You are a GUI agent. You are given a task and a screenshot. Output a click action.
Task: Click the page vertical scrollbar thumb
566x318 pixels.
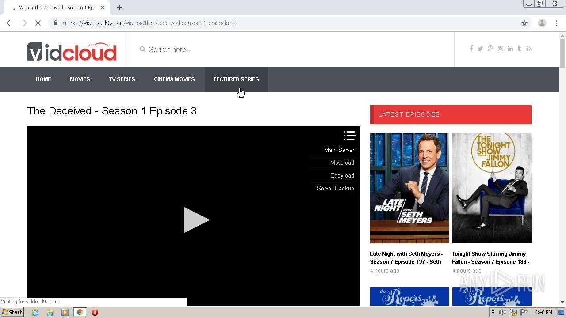click(562, 53)
